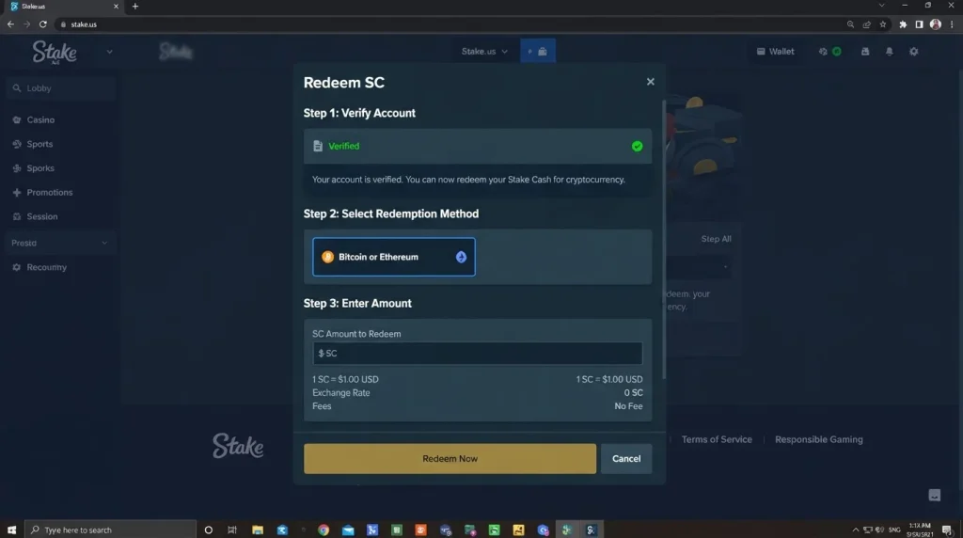Open the Casino section

point(40,119)
